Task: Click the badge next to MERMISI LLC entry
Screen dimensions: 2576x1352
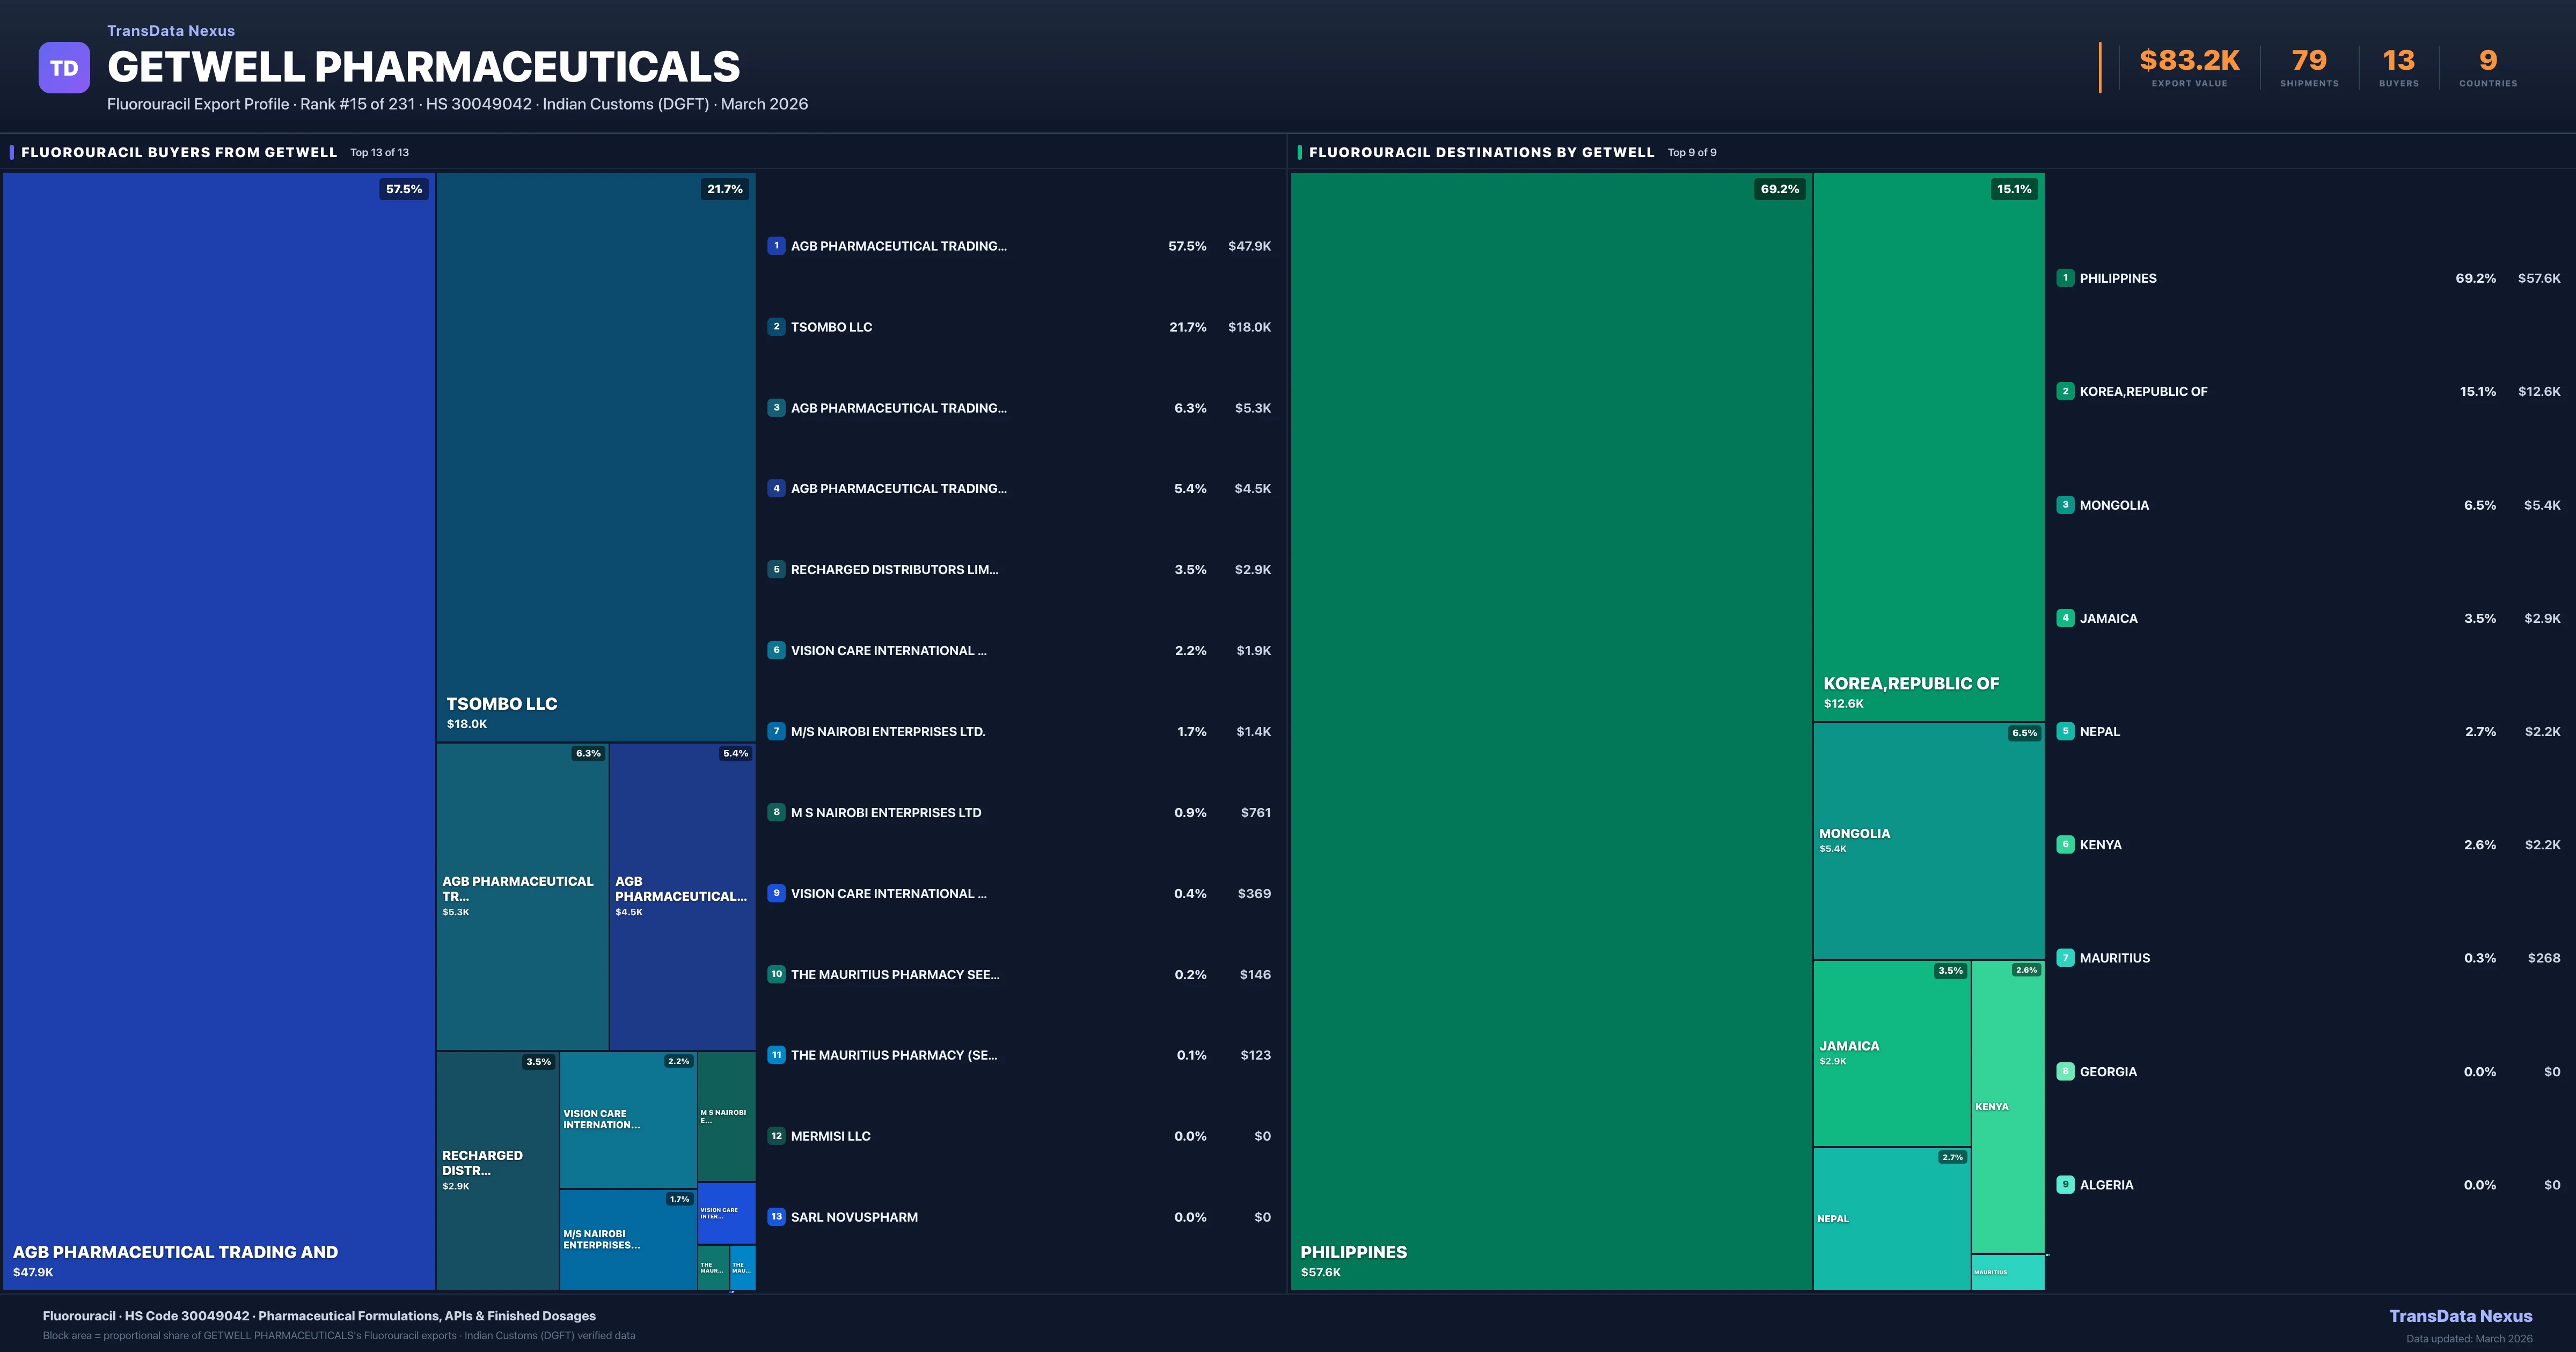Action: click(776, 1136)
